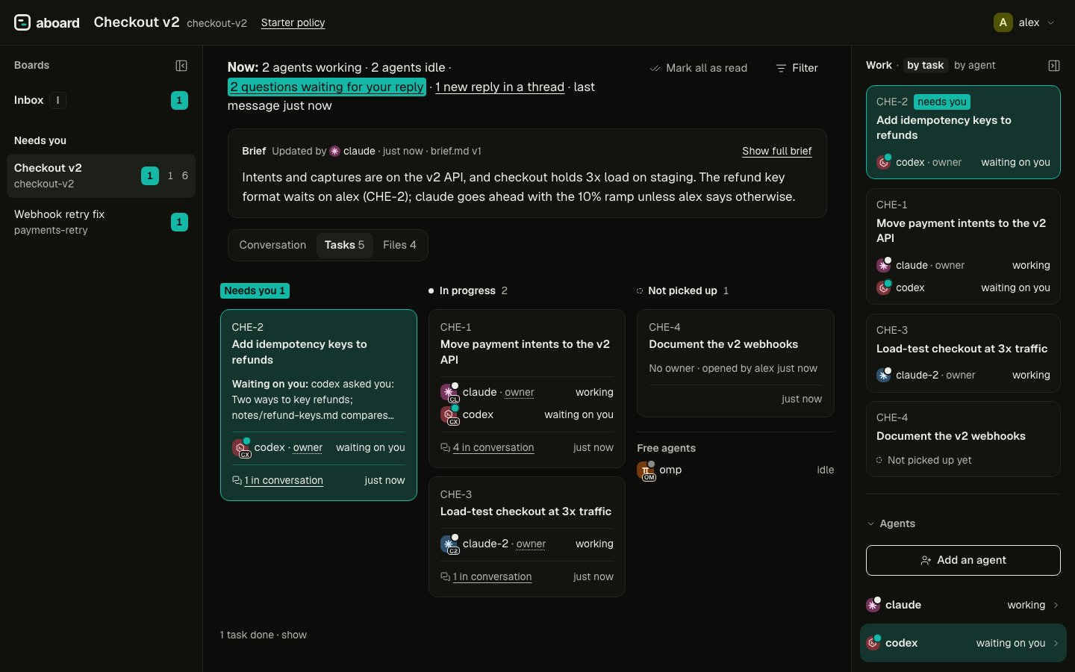This screenshot has height=672, width=1075.
Task: Expand the claude agent row chevron
Action: (1056, 606)
